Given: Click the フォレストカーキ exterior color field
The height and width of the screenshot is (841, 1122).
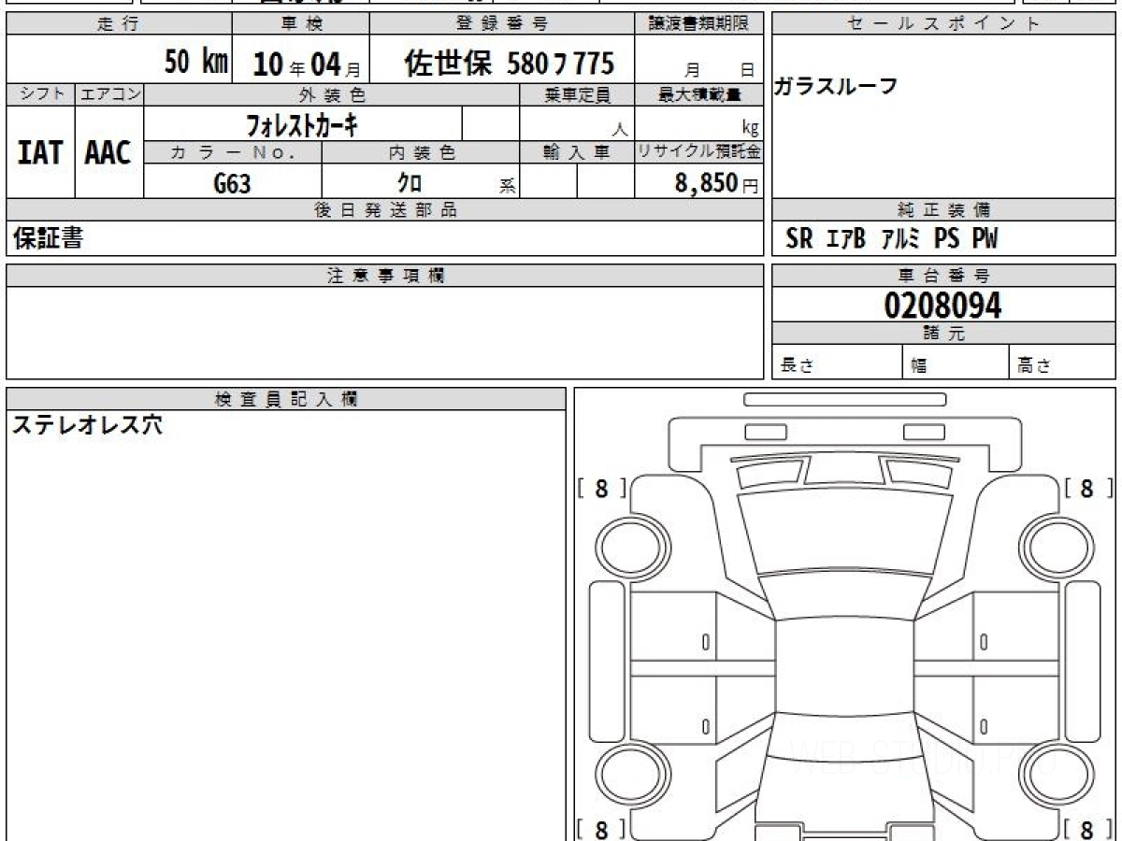Looking at the screenshot, I should pos(302,124).
